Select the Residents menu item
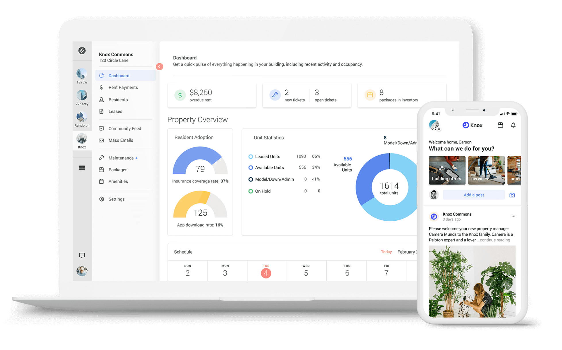 pos(118,99)
